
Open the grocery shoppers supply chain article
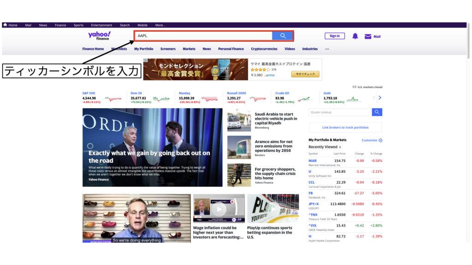275,173
